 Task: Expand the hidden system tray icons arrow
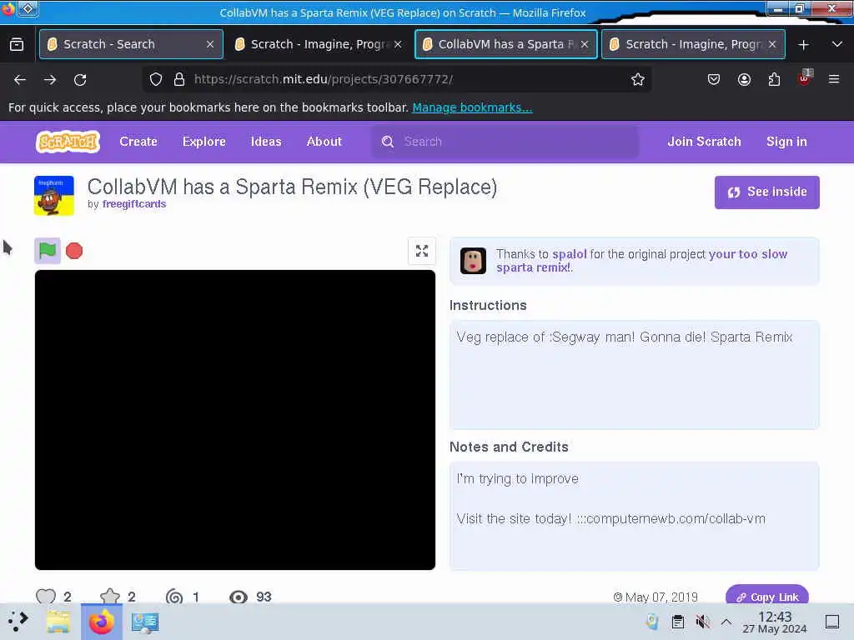click(726, 622)
